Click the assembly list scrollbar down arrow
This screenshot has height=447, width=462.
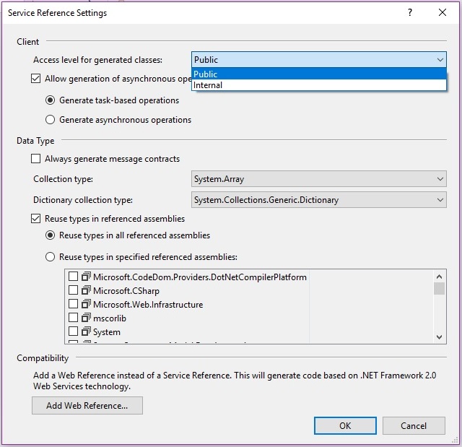click(x=440, y=337)
